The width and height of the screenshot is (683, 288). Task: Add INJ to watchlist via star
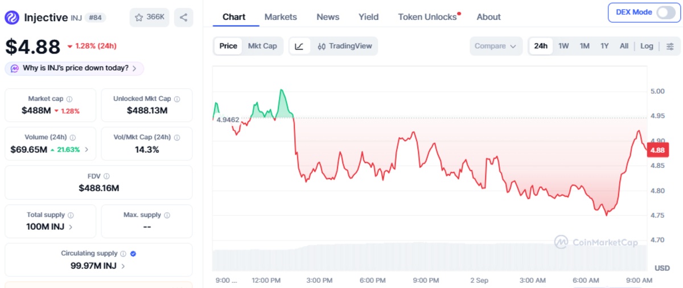coord(139,18)
